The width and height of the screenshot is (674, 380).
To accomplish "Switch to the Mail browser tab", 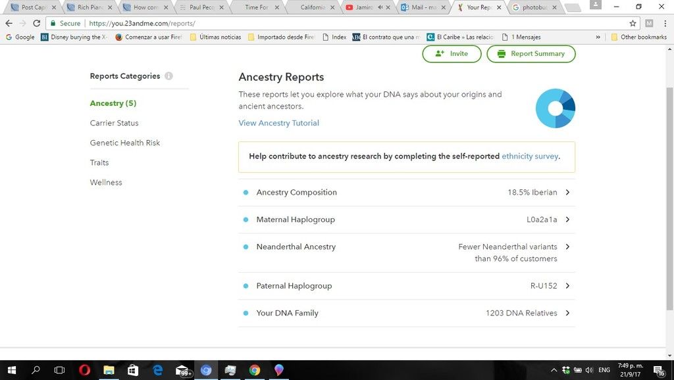I will click(425, 7).
